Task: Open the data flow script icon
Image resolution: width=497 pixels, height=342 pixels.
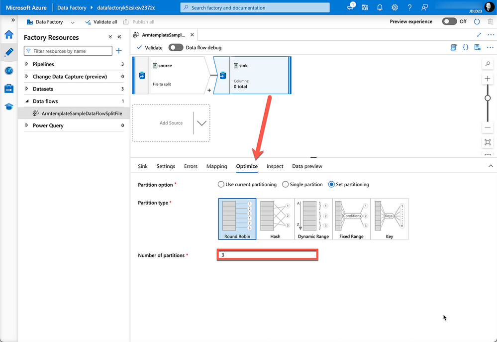Action: (454, 48)
